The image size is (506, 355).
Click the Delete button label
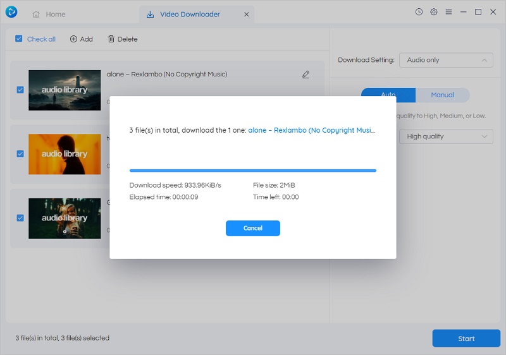(128, 39)
